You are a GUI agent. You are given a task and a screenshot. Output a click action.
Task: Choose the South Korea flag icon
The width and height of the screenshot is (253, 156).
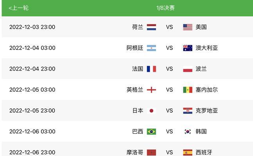tap(188, 131)
